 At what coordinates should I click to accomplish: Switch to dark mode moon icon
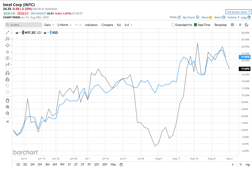pos(247,25)
